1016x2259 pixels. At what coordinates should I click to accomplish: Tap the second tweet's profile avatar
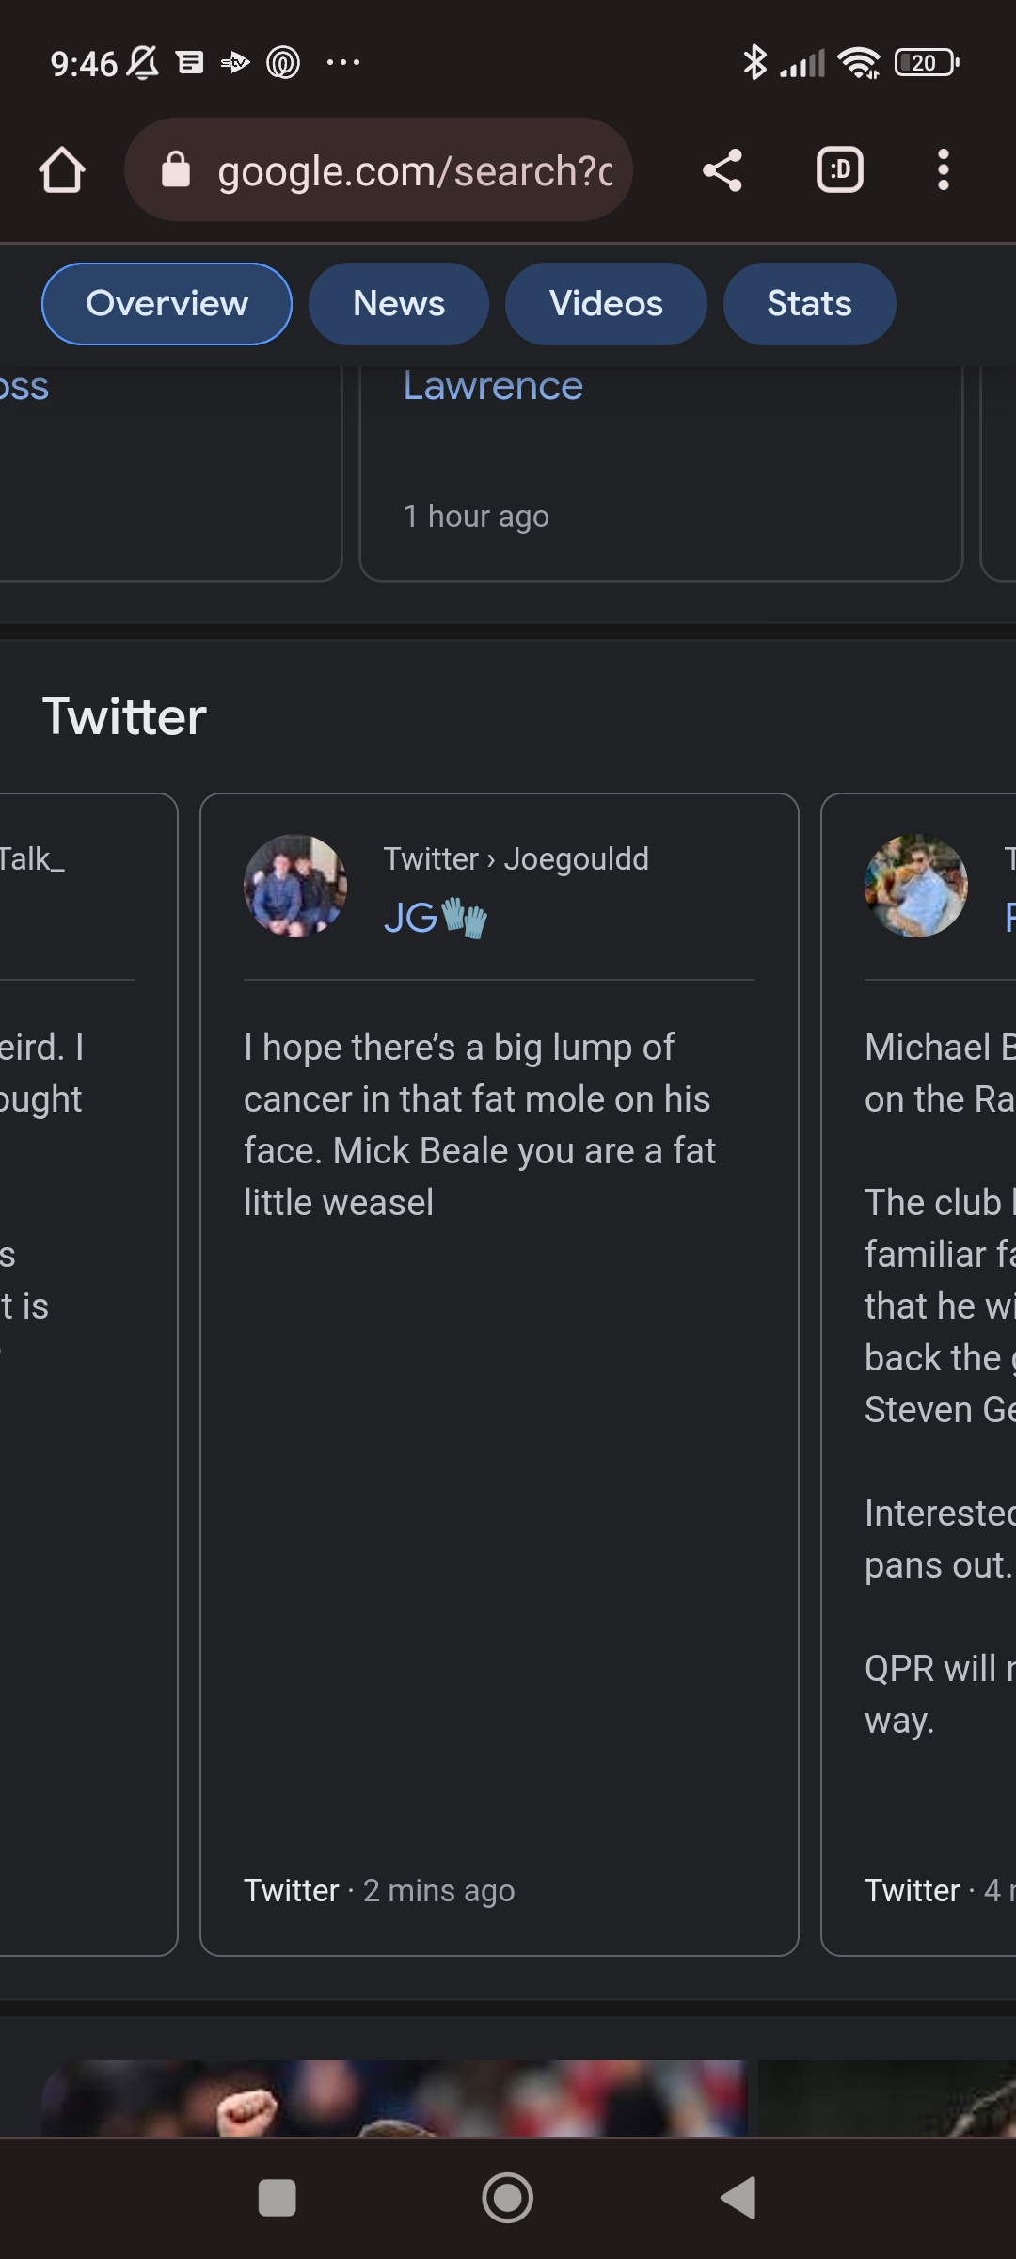point(915,886)
